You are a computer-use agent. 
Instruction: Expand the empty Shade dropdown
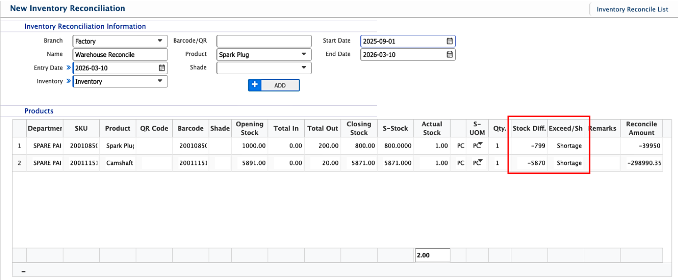click(x=304, y=68)
